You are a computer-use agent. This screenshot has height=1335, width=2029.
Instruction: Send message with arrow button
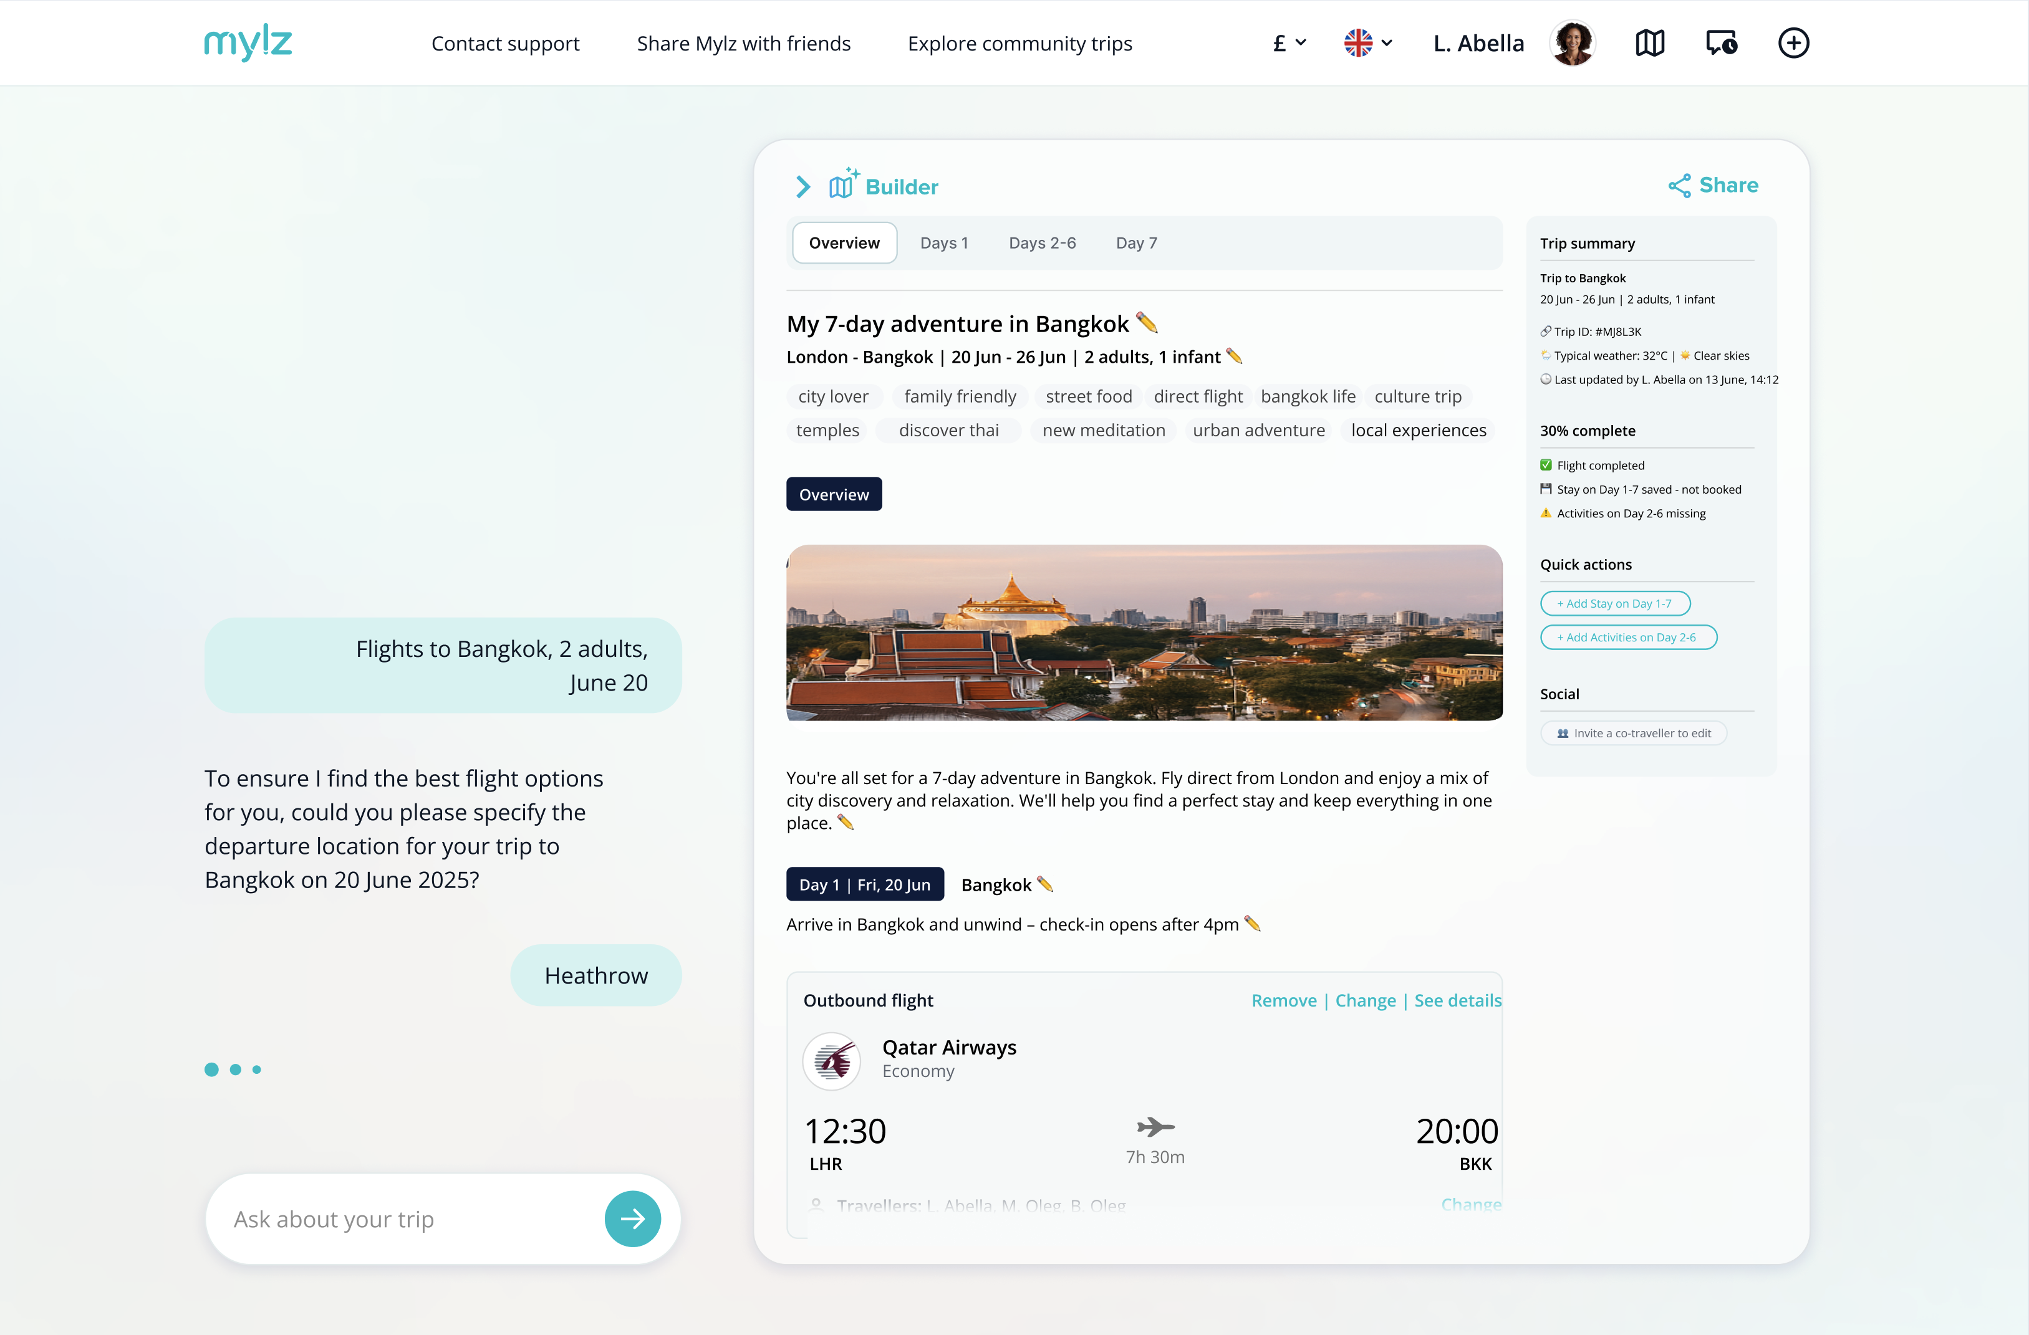click(632, 1218)
